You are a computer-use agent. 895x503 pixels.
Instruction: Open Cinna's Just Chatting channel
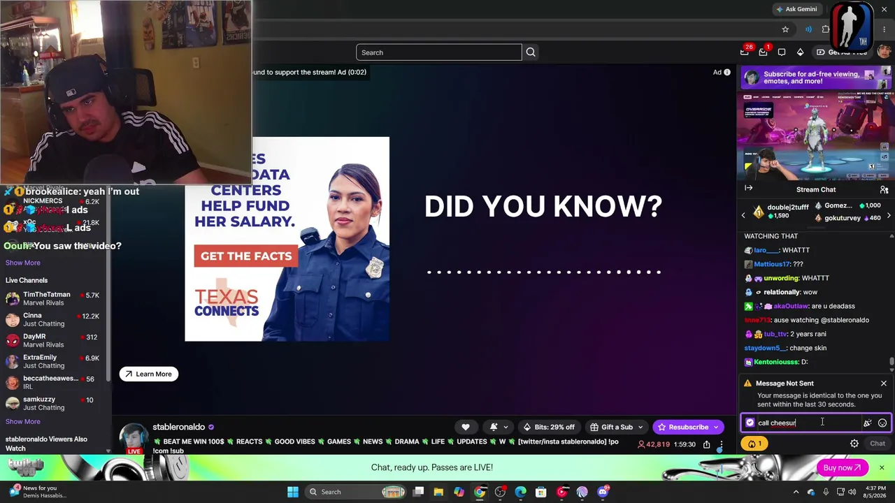click(55, 320)
